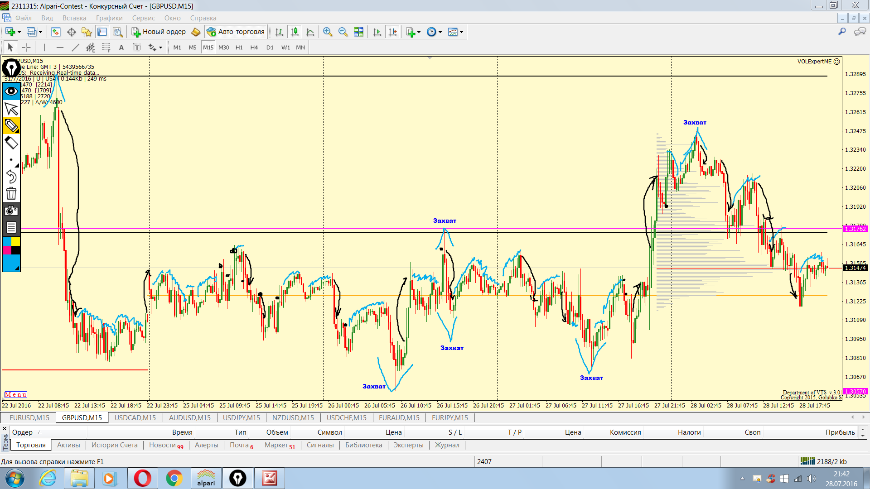Click the Новый ордер button
The height and width of the screenshot is (489, 870).
[x=159, y=32]
